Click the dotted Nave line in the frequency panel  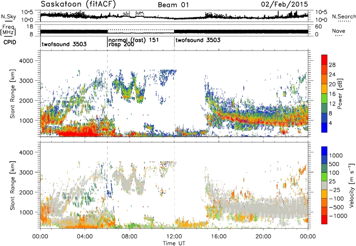pos(141,30)
